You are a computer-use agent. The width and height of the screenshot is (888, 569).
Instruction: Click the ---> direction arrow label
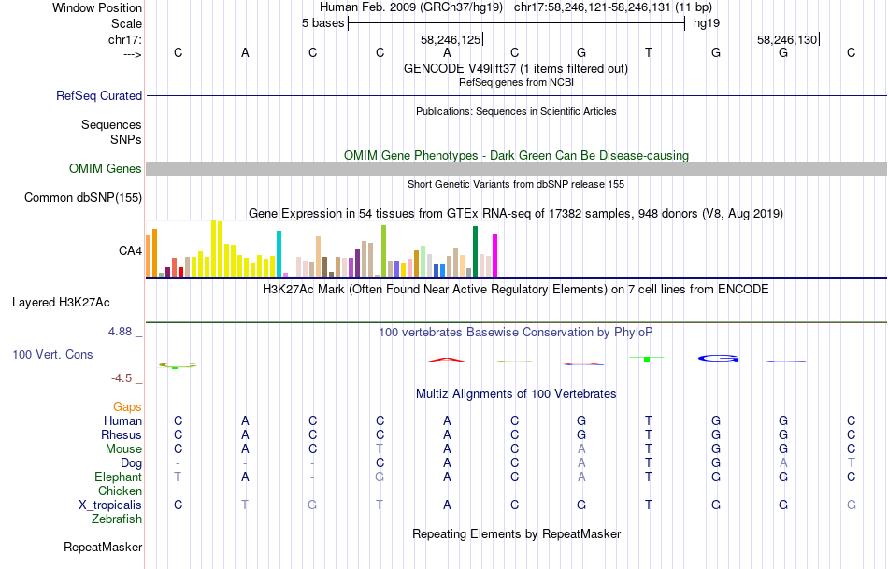[x=132, y=54]
